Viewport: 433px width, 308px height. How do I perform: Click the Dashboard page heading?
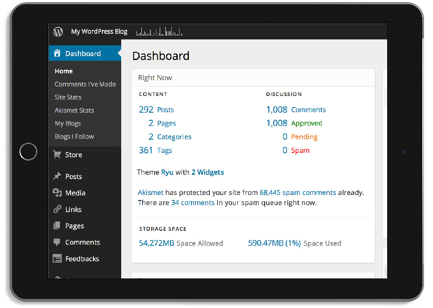click(161, 56)
